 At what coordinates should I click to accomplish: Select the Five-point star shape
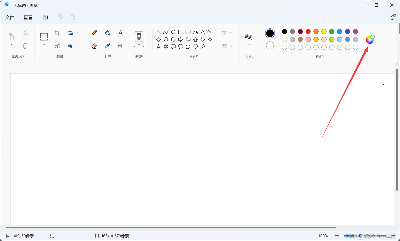click(158, 47)
